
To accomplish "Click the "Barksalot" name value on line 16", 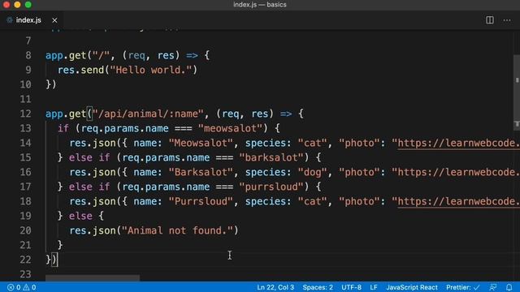I will 201,172.
